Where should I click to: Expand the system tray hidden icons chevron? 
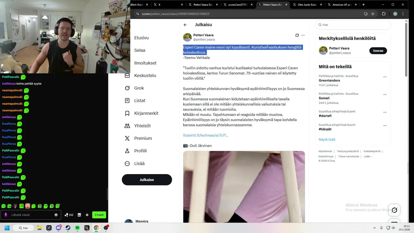[x=375, y=228]
